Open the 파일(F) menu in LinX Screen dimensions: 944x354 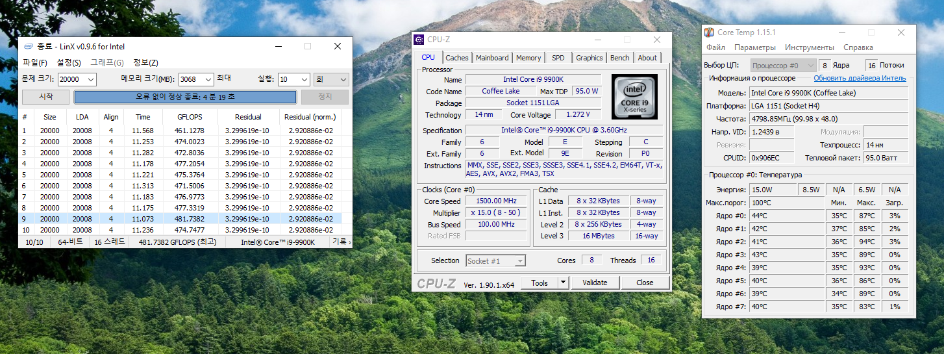tap(35, 63)
